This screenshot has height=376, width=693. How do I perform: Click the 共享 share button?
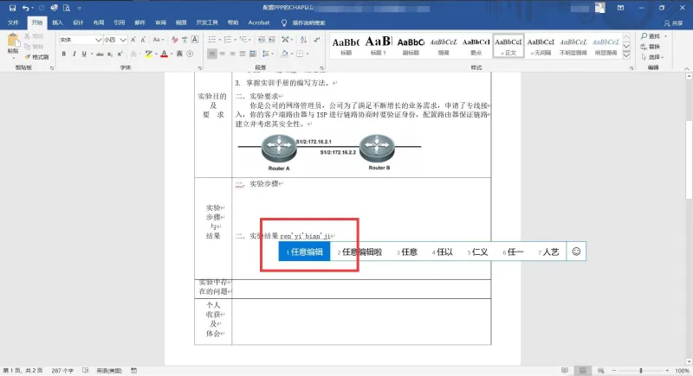point(674,23)
